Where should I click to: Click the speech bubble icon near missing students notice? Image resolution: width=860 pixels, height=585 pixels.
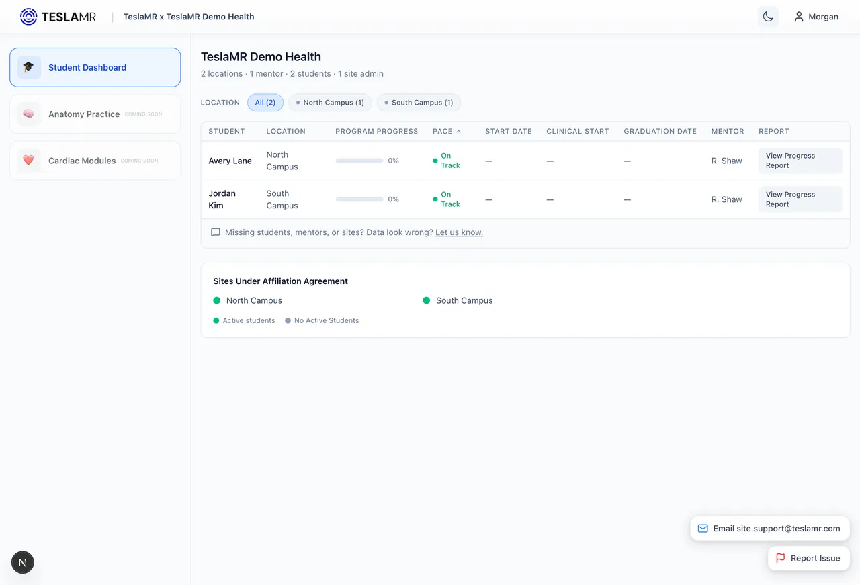click(215, 232)
